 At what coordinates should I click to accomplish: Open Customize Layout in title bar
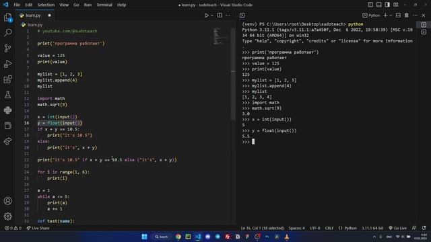pos(396,5)
